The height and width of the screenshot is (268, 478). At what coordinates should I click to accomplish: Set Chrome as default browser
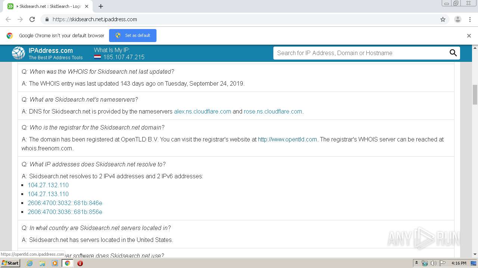(133, 35)
